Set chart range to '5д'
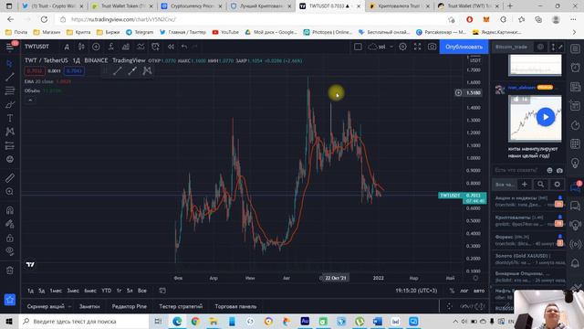The height and width of the screenshot is (329, 584). click(42, 291)
